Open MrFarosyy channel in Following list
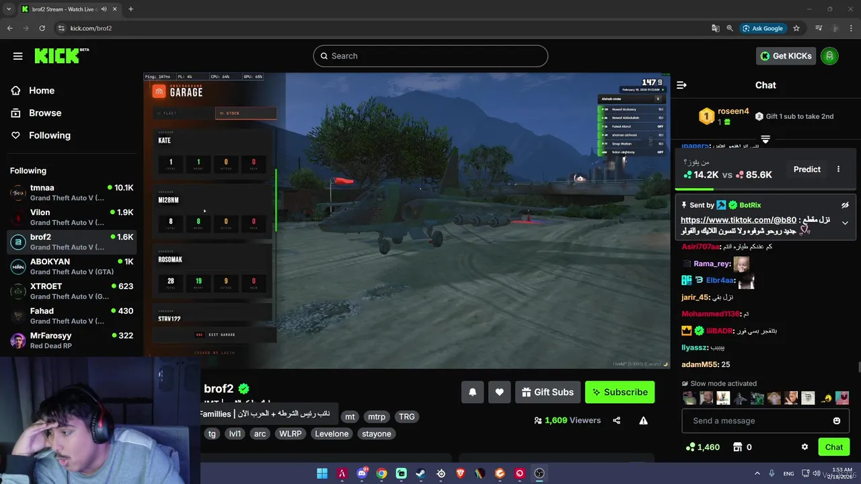861x484 pixels. pyautogui.click(x=72, y=340)
